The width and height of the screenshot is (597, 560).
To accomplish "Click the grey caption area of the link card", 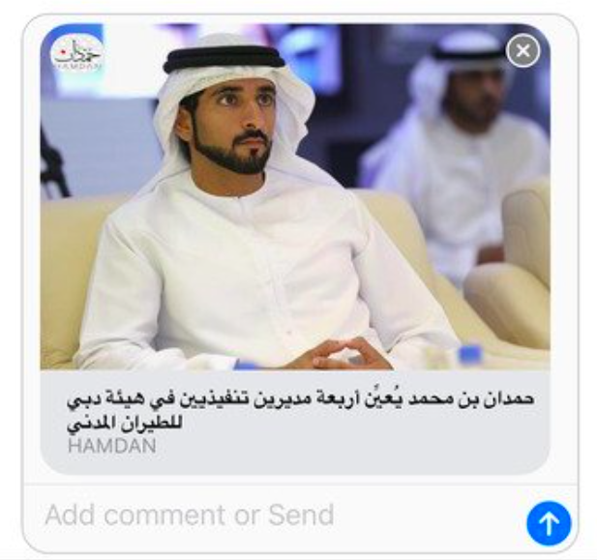I will [295, 423].
